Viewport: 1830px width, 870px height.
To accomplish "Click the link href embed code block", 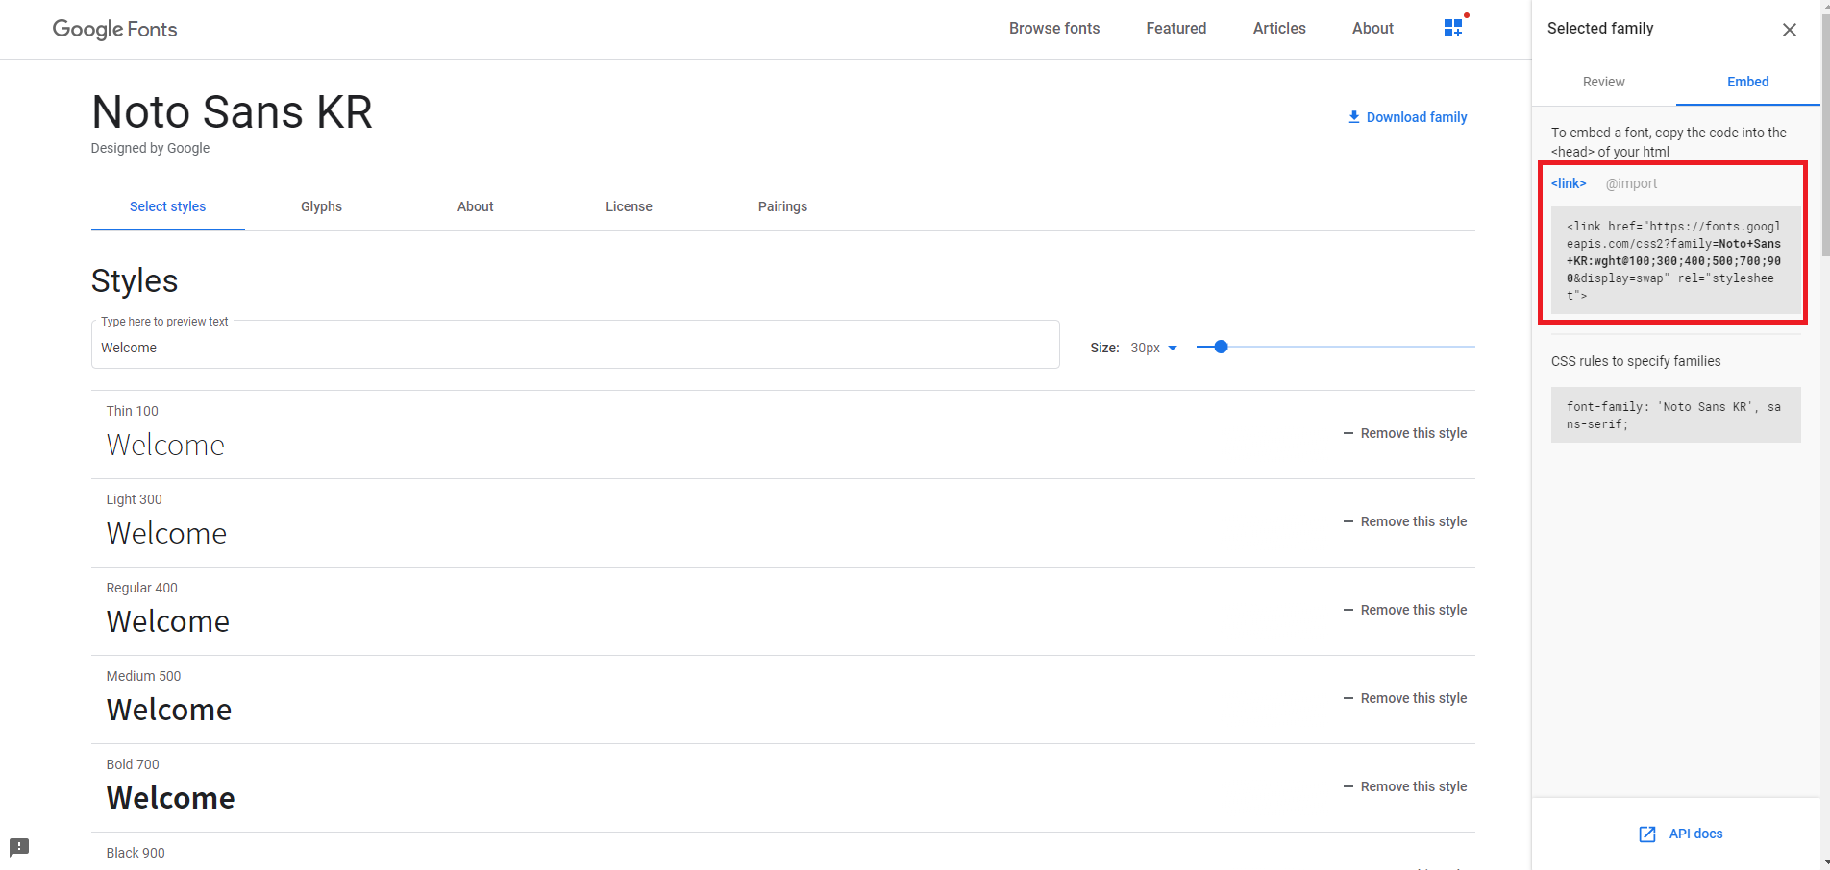I will pyautogui.click(x=1675, y=260).
